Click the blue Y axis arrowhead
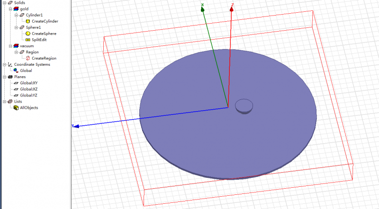379x209 pixels. [x=76, y=126]
